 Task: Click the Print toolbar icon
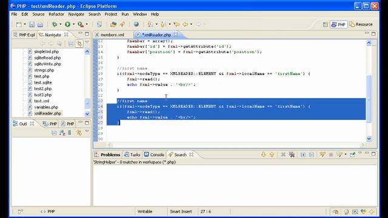pos(40,24)
